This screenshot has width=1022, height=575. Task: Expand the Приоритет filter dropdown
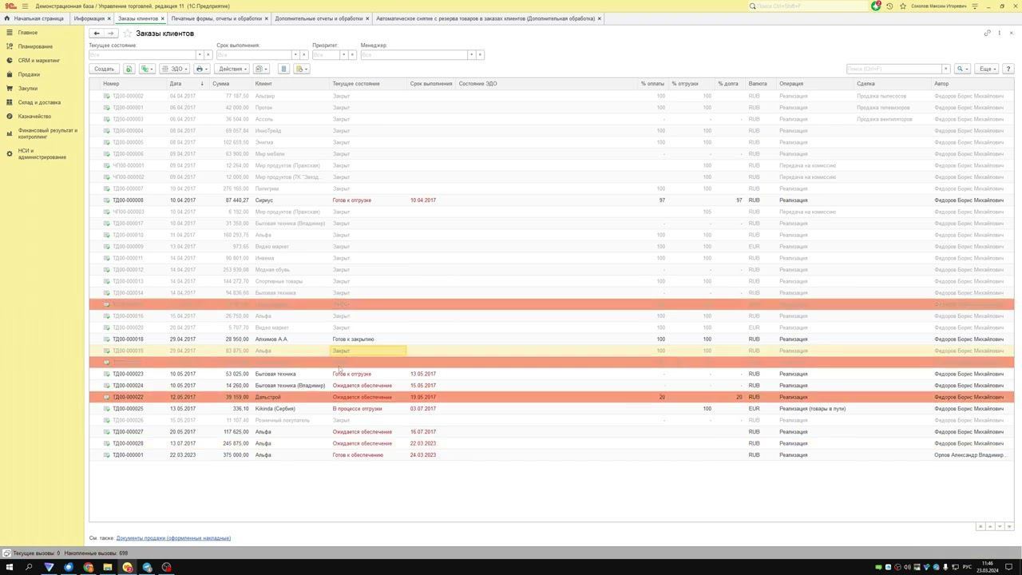(343, 55)
